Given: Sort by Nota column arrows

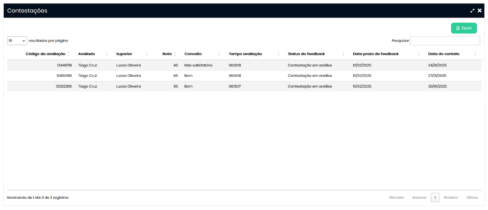Looking at the screenshot, I should [x=175, y=54].
